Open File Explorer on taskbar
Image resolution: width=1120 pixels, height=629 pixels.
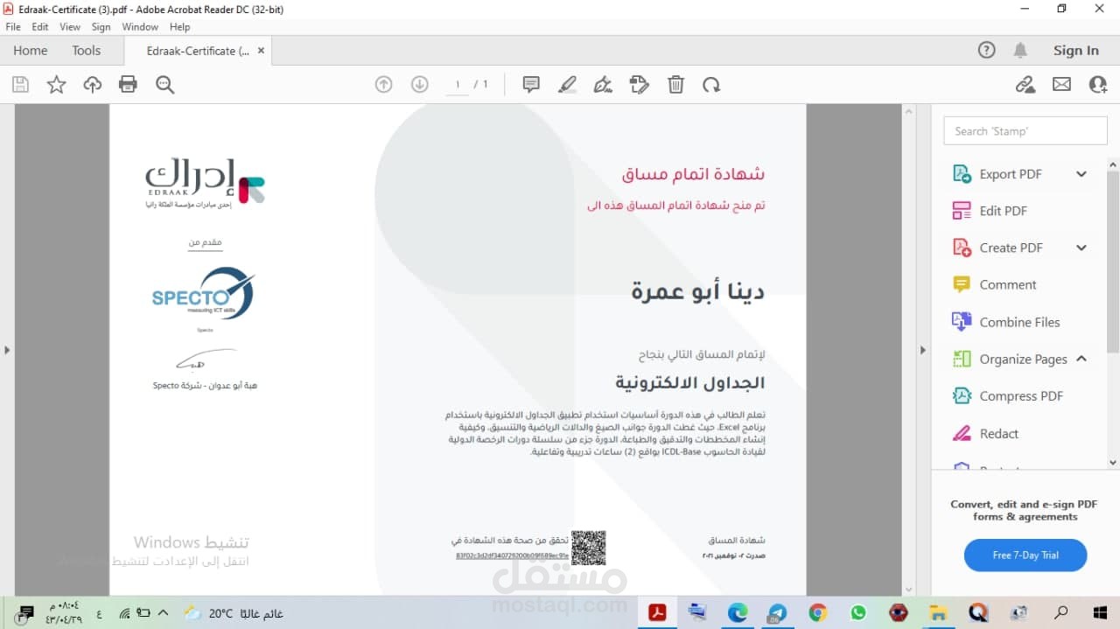938,613
